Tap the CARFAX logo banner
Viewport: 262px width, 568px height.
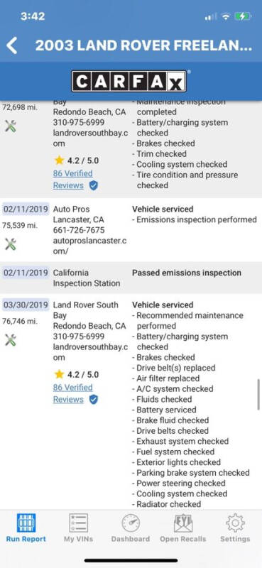point(129,81)
